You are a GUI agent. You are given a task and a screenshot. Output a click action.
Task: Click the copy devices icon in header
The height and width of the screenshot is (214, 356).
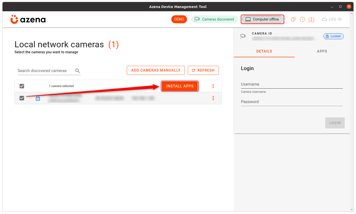point(293,19)
